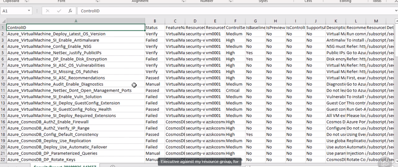Select cell Azure_CosmosDB_AuthZ_Verify_IP_Range
Image resolution: width=398 pixels, height=167 pixels.
pos(76,128)
